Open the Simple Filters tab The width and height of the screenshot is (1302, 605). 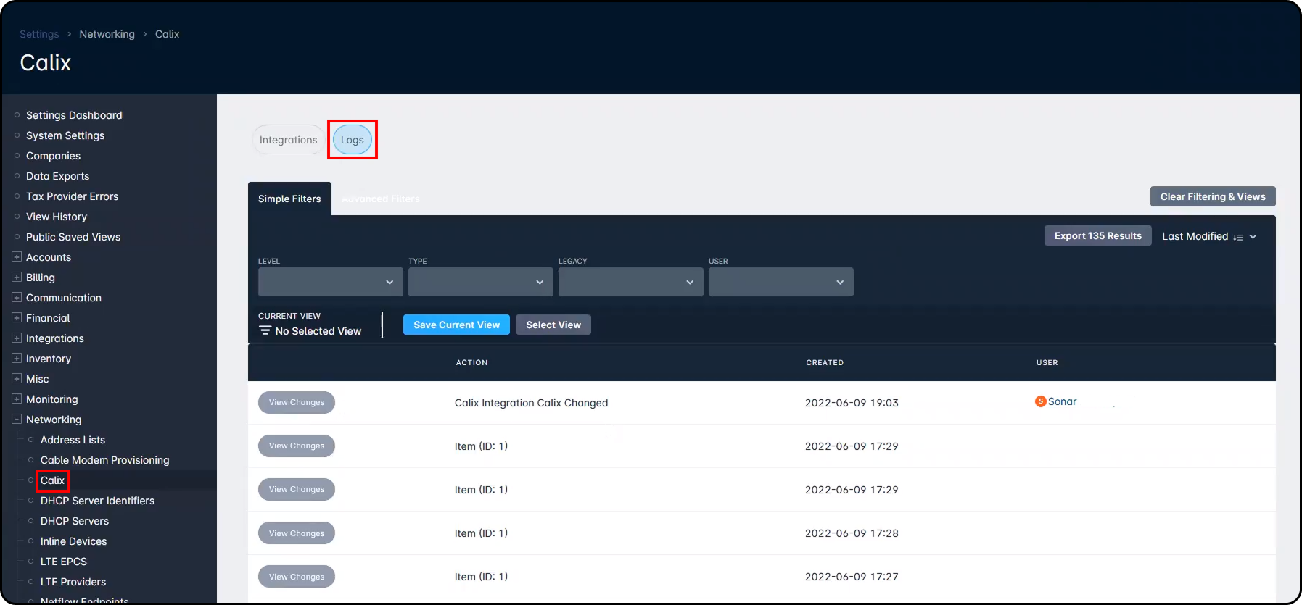(289, 199)
